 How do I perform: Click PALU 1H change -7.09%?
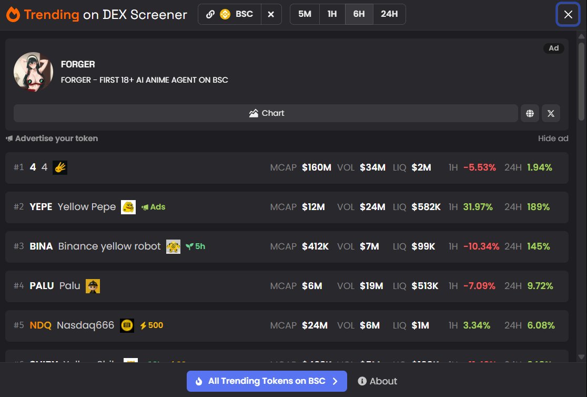coord(479,286)
